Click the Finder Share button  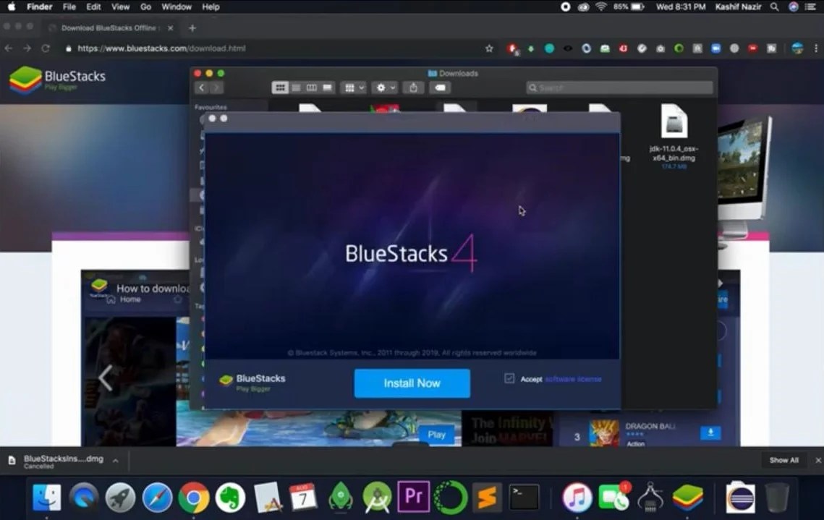(414, 88)
